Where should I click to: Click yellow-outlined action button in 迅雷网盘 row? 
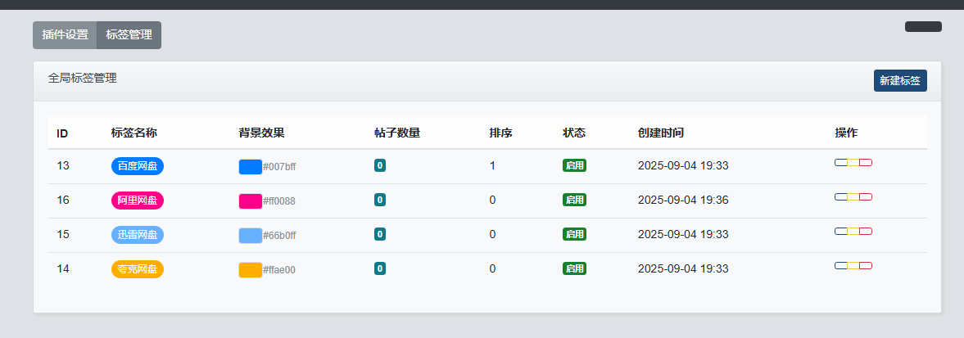point(853,232)
